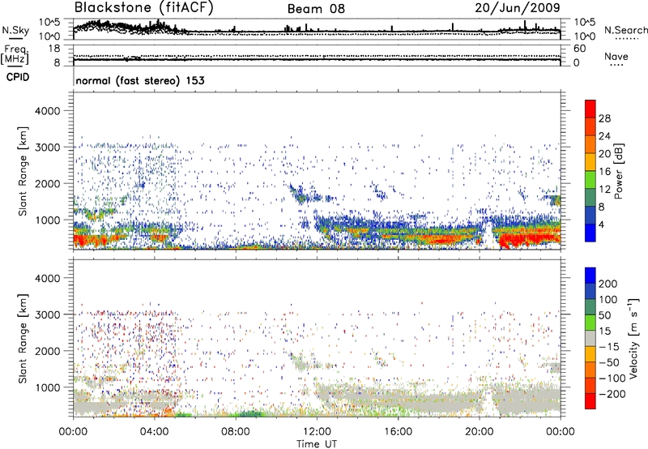This screenshot has height=449, width=648.
Task: Pick the Power colorbar segment between 16 and 20
Action: pos(590,162)
